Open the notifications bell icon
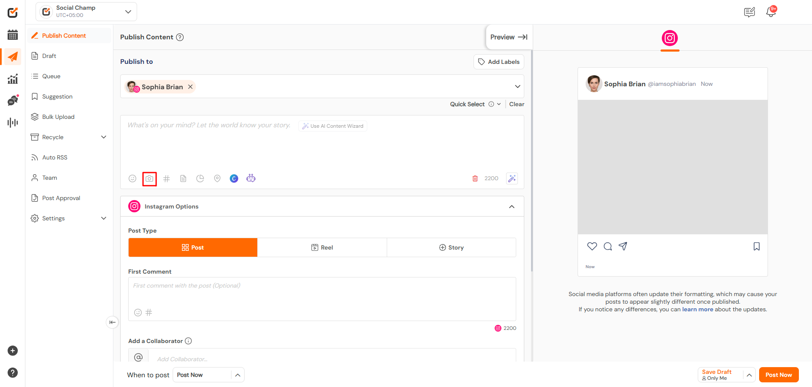The width and height of the screenshot is (812, 387). pos(771,12)
